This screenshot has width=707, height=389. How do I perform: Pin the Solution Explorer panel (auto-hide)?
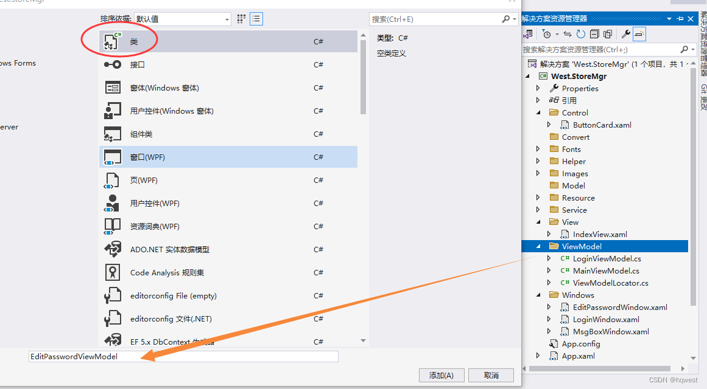coord(680,19)
